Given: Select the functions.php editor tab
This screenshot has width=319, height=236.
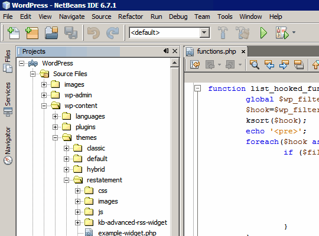Looking at the screenshot, I should (x=216, y=52).
